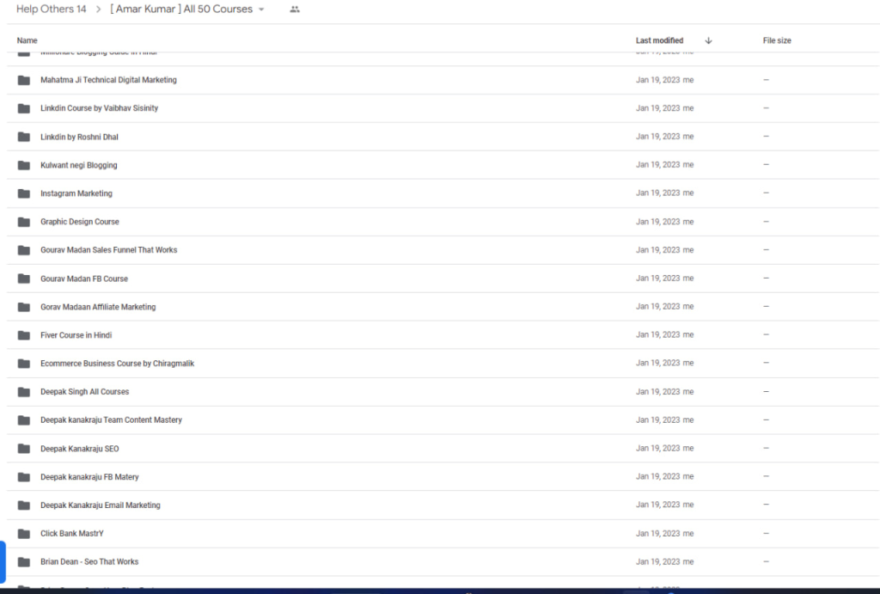Screen dimensions: 880x594
Task: Select Deepak Kanakraju Email Marketing folder name
Action: (101, 505)
